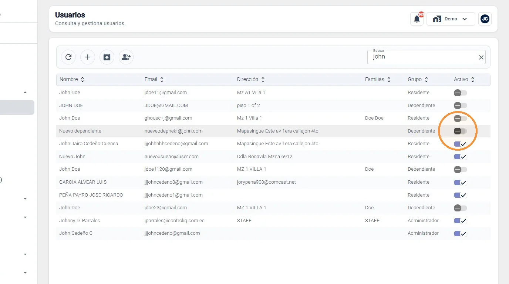Screen dimensions: 509x284
Task: Enable Activo for Nuevo dependiente
Action: (461, 131)
